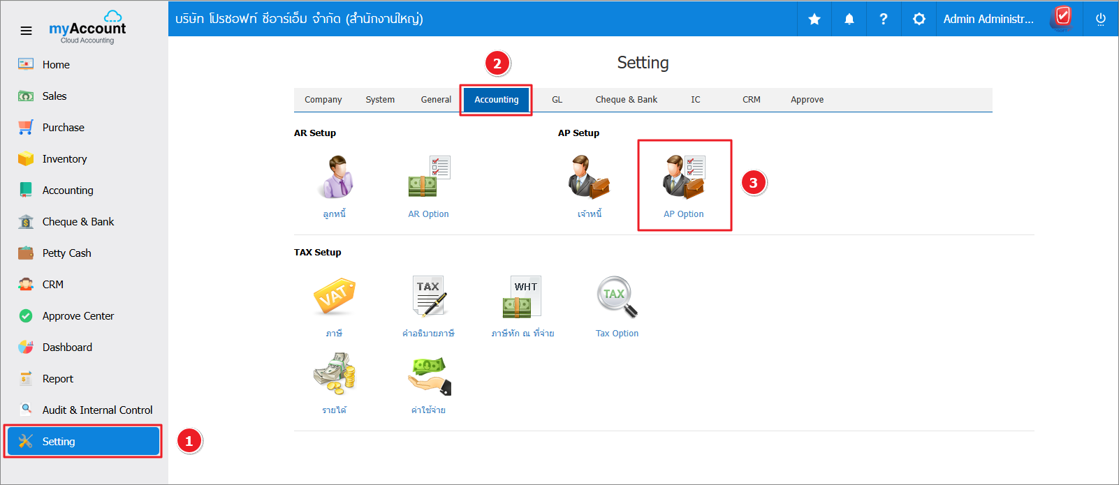Click the expense hand-with-cash icon
Screen dimensions: 1119x485
(x=429, y=375)
